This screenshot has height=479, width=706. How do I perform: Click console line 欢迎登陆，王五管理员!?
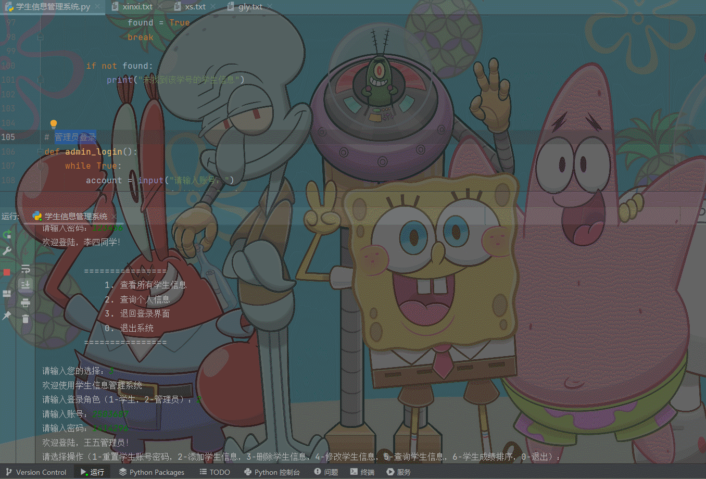[x=85, y=443]
